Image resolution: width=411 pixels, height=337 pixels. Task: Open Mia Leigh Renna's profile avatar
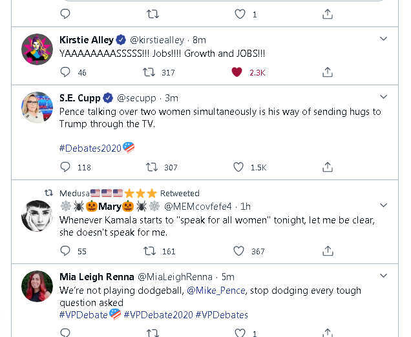pos(37,286)
